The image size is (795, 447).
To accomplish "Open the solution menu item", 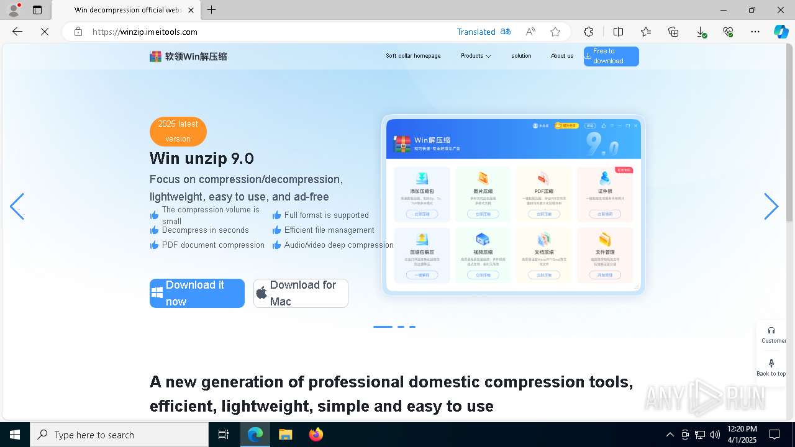I will [x=521, y=56].
